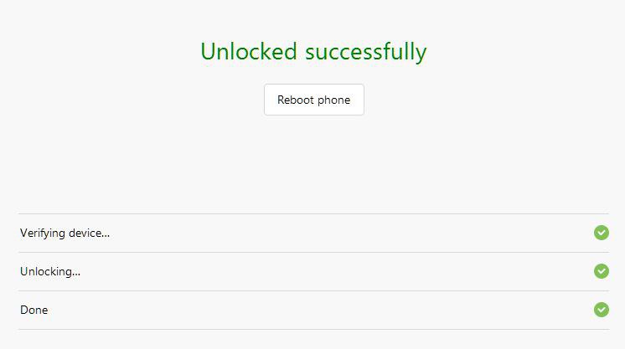The width and height of the screenshot is (625, 349).
Task: Click blank area below Reboot phone button
Action: 313,163
